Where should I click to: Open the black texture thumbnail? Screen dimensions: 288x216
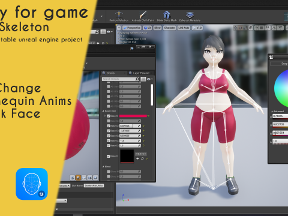coord(127,156)
